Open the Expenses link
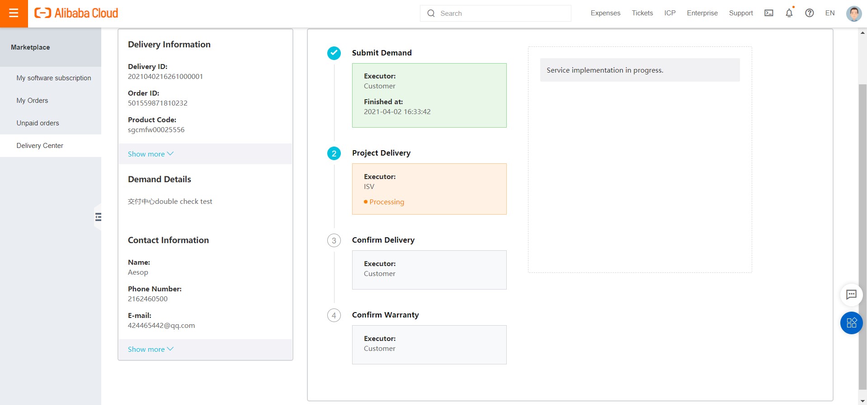The height and width of the screenshot is (405, 867). coord(605,13)
